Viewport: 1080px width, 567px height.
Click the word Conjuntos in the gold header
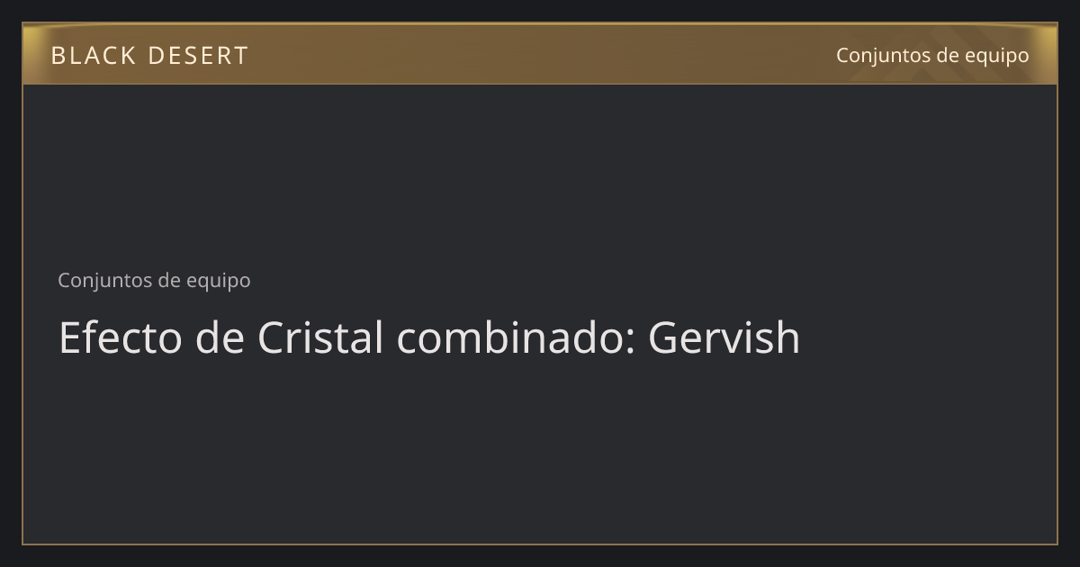(881, 55)
